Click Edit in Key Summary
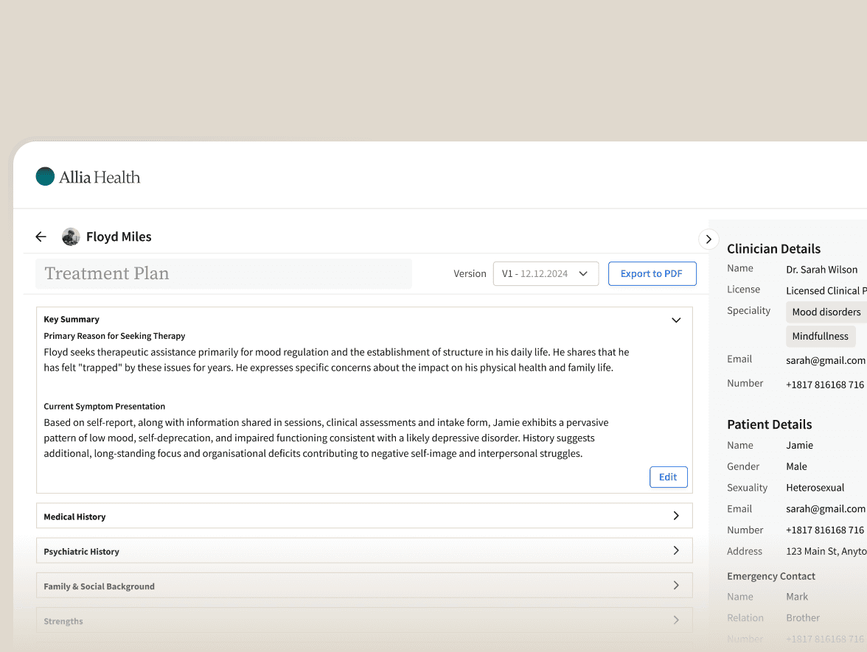867x652 pixels. pos(668,477)
